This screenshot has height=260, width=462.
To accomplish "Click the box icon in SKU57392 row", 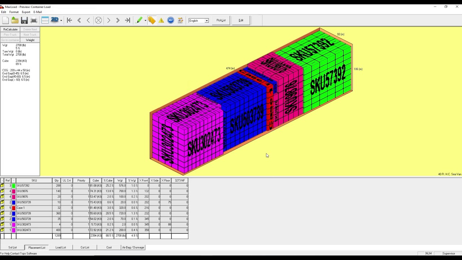I will [x=3, y=186].
